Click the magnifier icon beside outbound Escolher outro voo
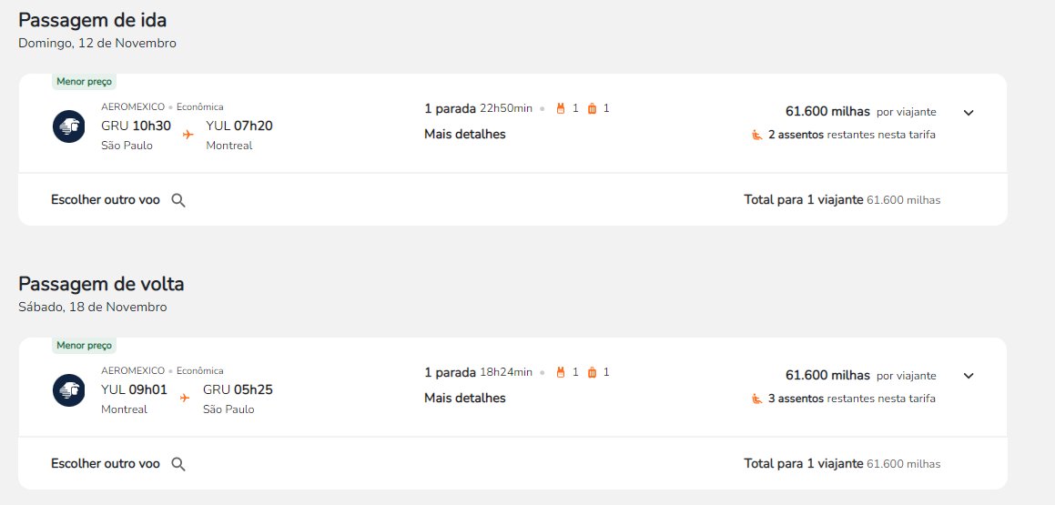This screenshot has height=505, width=1055. [178, 200]
